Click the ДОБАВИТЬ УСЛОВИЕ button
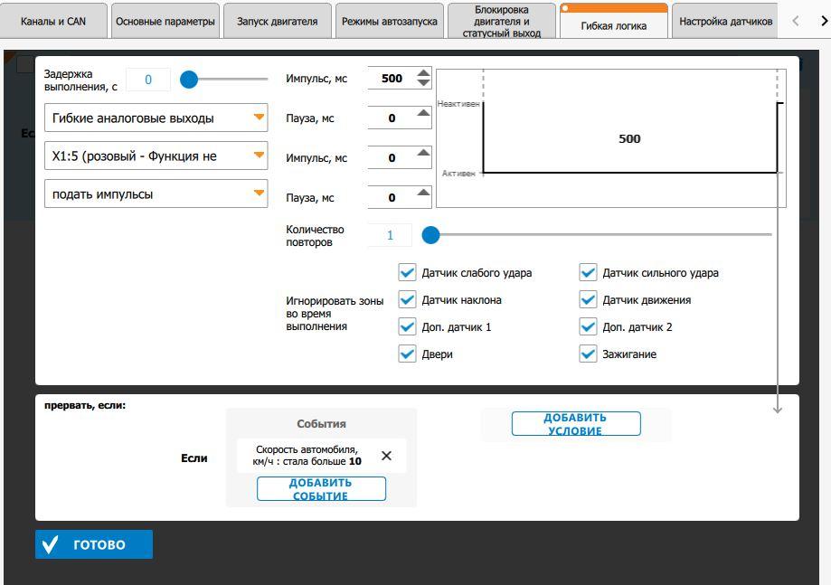Screen dimensions: 831x585 click(576, 424)
